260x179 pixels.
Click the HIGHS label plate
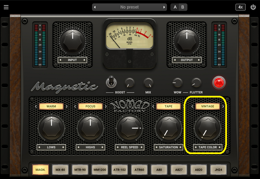pyautogui.click(x=90, y=147)
